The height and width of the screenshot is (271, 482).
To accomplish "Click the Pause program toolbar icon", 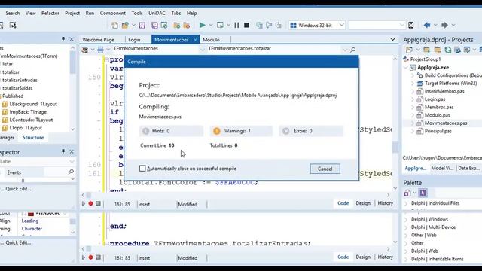I will (236, 25).
